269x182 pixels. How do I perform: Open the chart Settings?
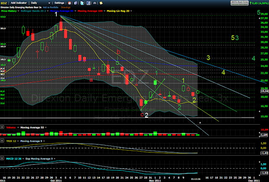pyautogui.click(x=59, y=3)
